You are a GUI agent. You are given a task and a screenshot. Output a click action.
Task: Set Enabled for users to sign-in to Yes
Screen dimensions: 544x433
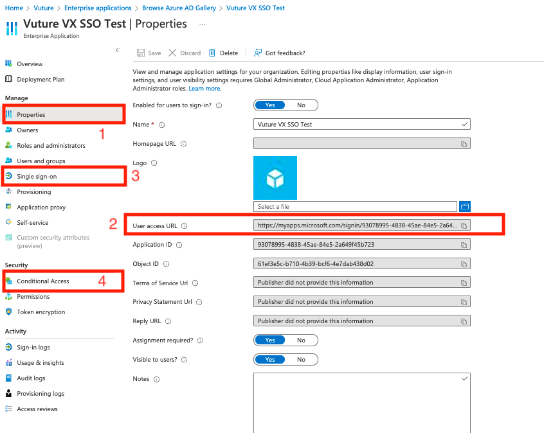point(270,105)
